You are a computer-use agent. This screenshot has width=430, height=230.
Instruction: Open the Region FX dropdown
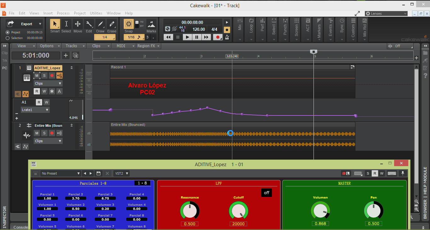[149, 46]
